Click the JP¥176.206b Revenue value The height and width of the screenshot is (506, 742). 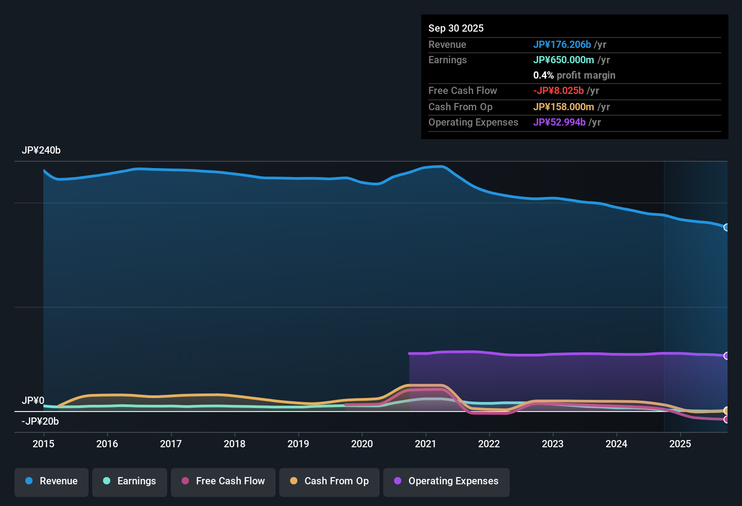coord(563,45)
